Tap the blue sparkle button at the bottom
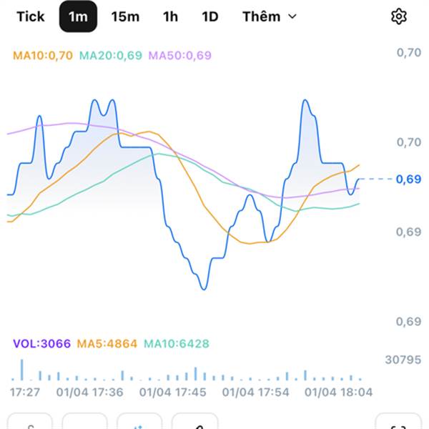Screen dimensions: 429x429 point(139,423)
